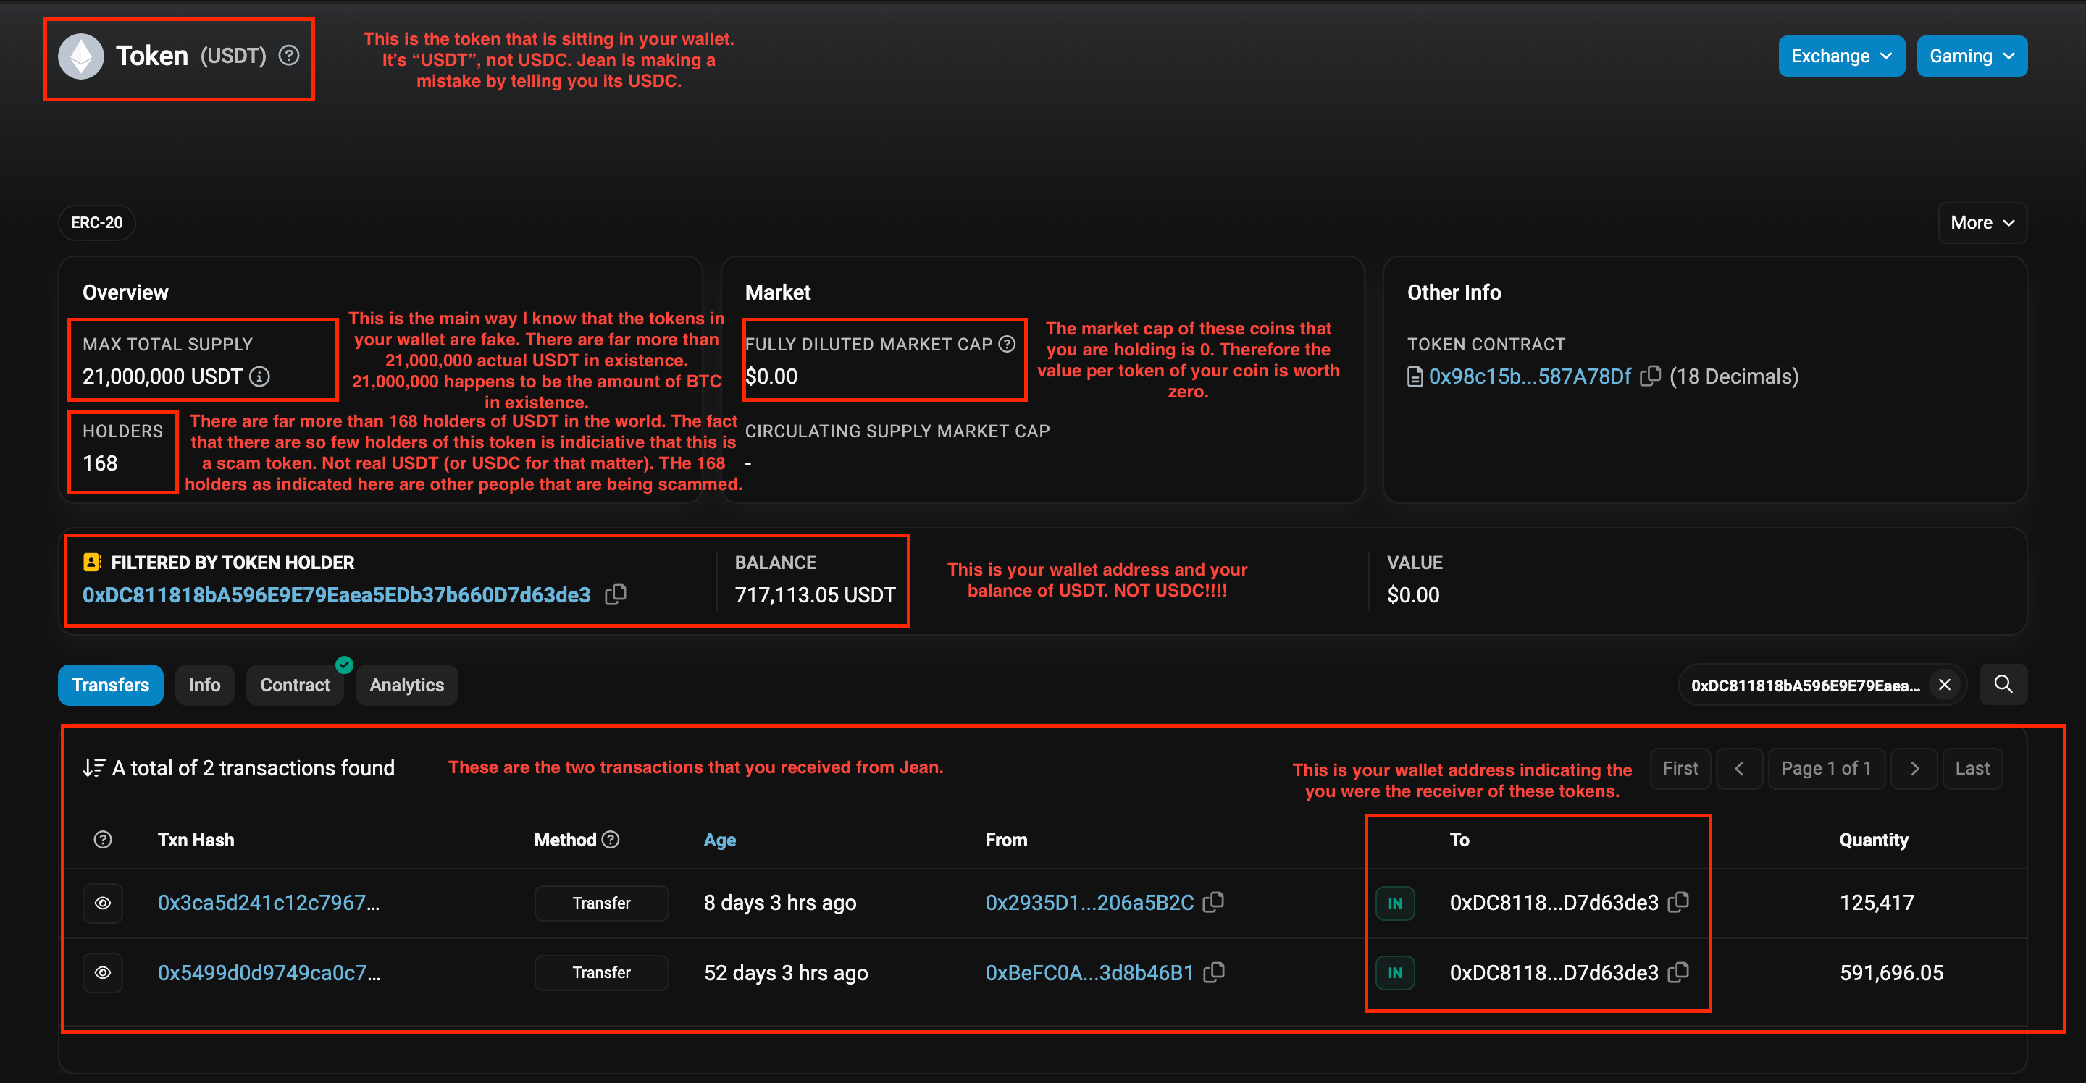Click the holders count 168
2086x1083 pixels.
tap(100, 463)
